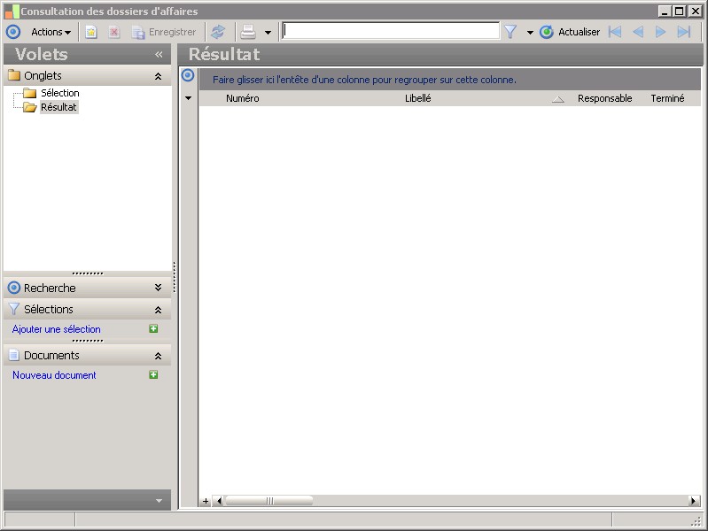Click the blue circle icon beside Actions
This screenshot has height=531, width=708.
[x=13, y=32]
